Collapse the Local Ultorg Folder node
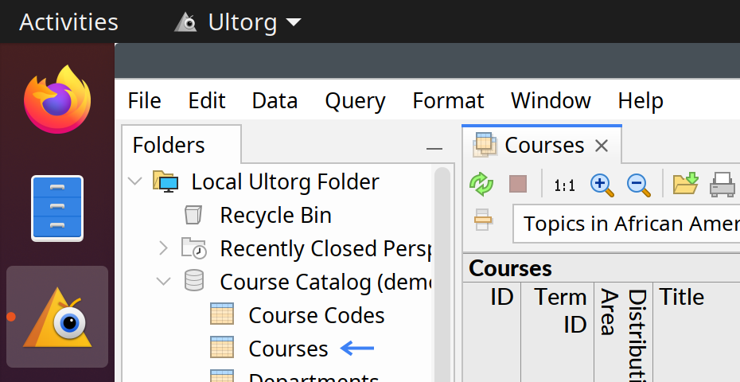This screenshot has height=382, width=740. pos(134,181)
